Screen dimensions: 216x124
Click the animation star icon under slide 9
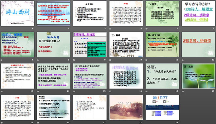coord(74,60)
